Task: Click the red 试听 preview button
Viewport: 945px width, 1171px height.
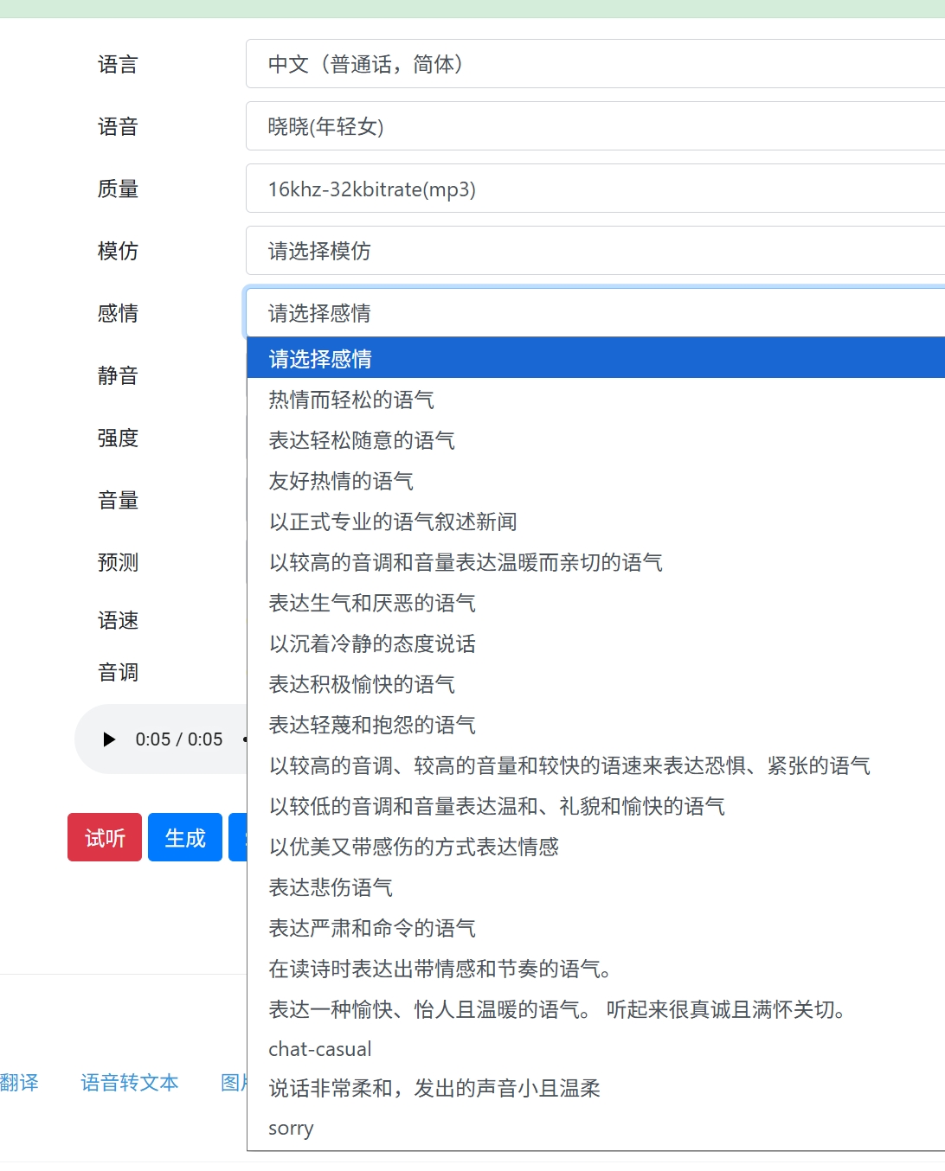Action: point(104,836)
